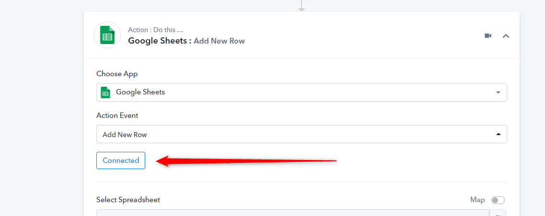Click the Connected button

click(x=121, y=160)
